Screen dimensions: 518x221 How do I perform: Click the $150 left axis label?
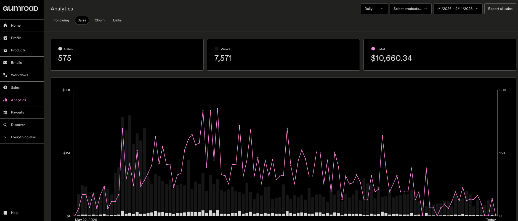(67, 153)
